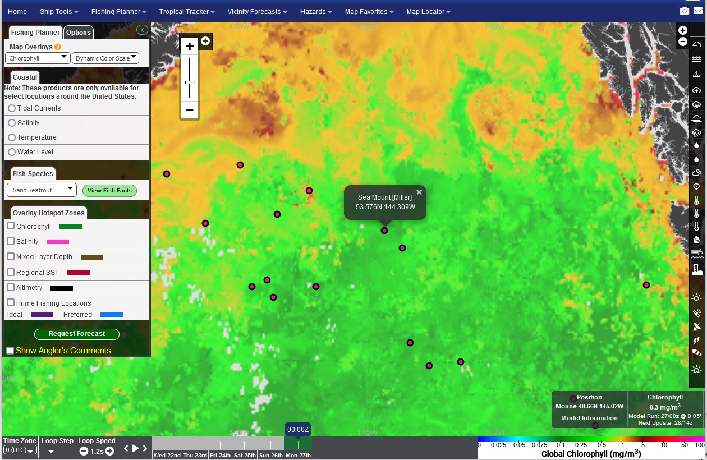Open Hazards menu
This screenshot has width=707, height=460.
(316, 12)
